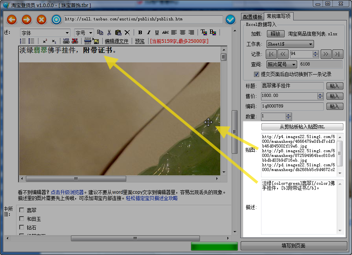Image resolution: width=352 pixels, height=255 pixels.
Task: Click the insert web link icon
Action: point(66,41)
